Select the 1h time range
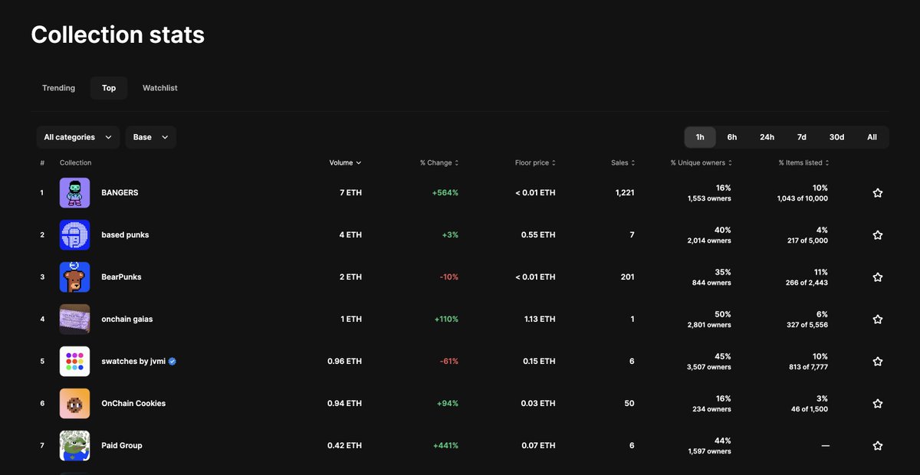This screenshot has height=475, width=920. [700, 137]
